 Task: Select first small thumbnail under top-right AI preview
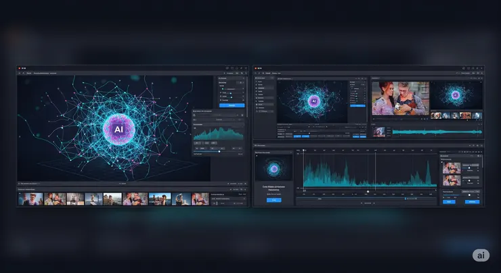[x=436, y=116]
